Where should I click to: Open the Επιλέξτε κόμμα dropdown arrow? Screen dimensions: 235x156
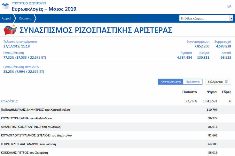[231, 19]
